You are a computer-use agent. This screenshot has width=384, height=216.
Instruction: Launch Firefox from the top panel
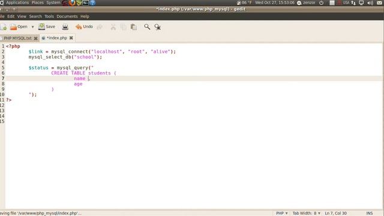tap(72, 3)
